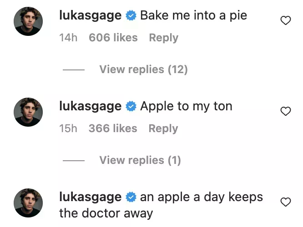Click the 14h comment timestamp
This screenshot has height=227, width=303.
68,38
